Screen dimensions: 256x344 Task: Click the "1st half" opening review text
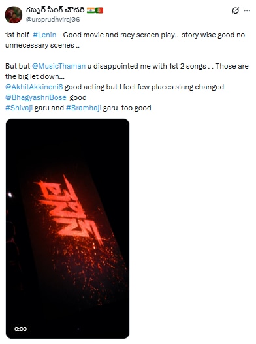17,35
